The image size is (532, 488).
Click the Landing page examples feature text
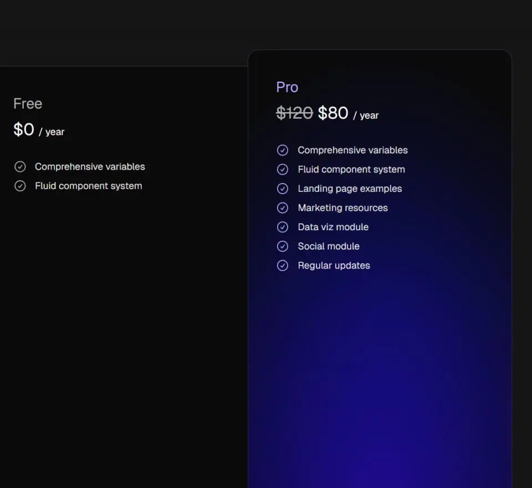(350, 189)
